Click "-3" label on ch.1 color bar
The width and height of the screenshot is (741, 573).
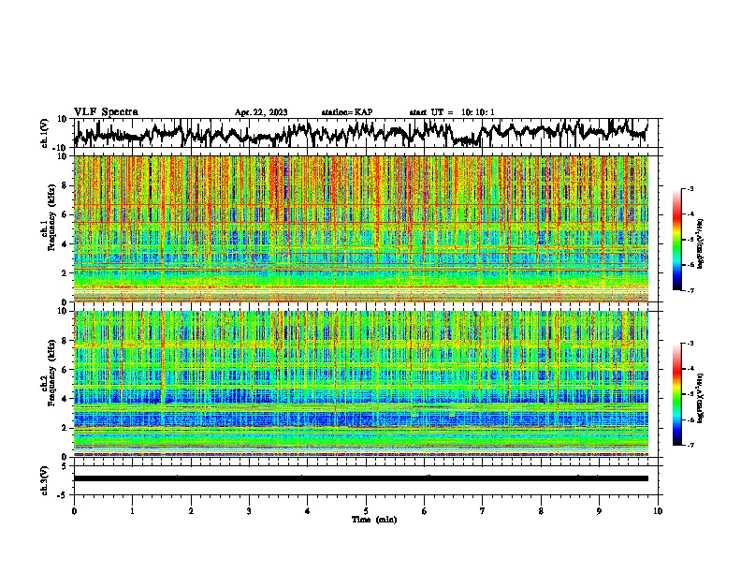click(690, 188)
